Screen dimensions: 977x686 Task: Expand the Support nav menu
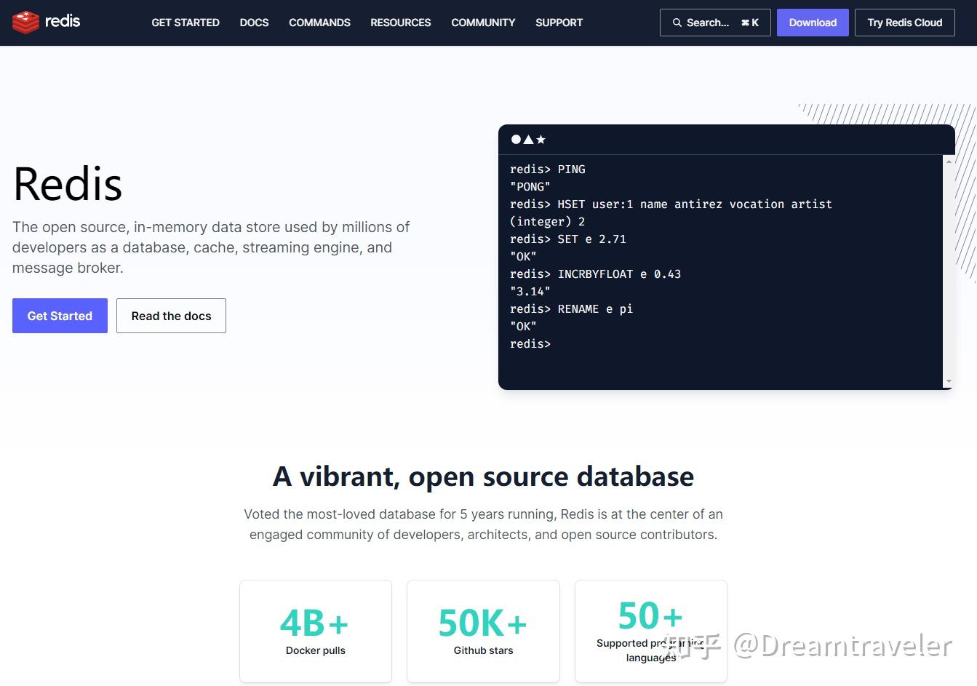tap(559, 23)
